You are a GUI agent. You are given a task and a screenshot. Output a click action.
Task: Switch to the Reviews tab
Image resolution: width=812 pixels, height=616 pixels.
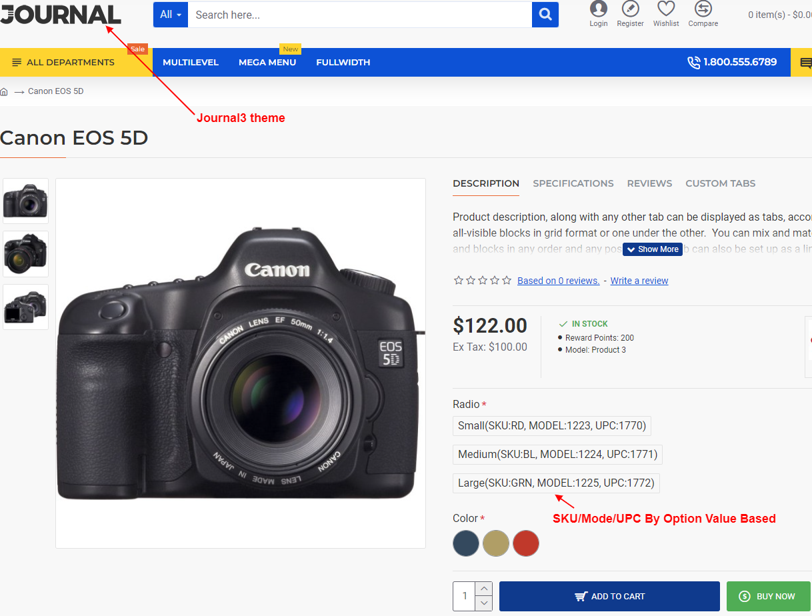649,183
